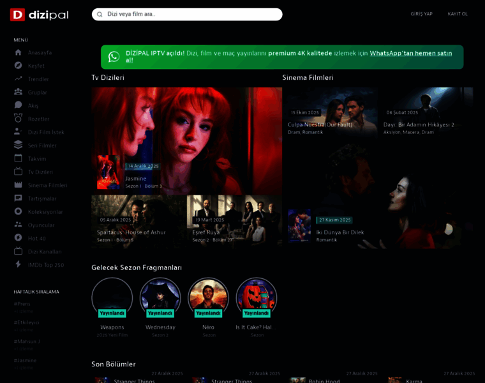Open the IMDb Top 250 lightning icon

pos(18,264)
